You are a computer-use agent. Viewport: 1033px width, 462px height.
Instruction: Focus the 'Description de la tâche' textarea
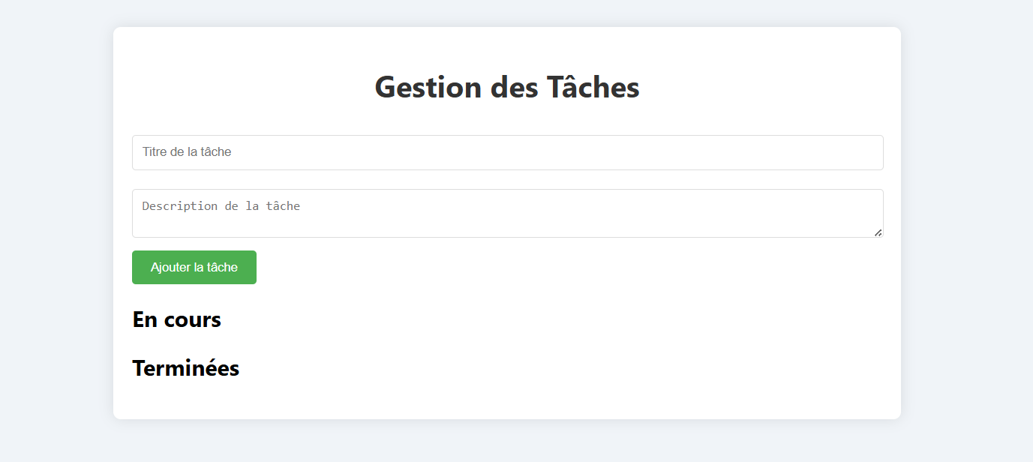pyautogui.click(x=507, y=213)
